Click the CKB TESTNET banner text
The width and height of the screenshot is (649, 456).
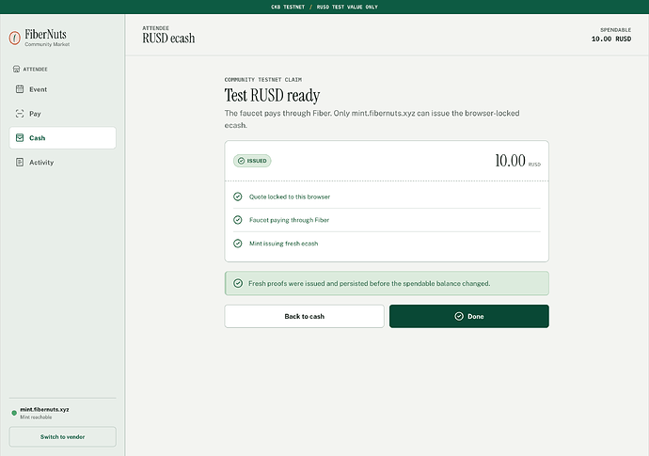point(288,7)
